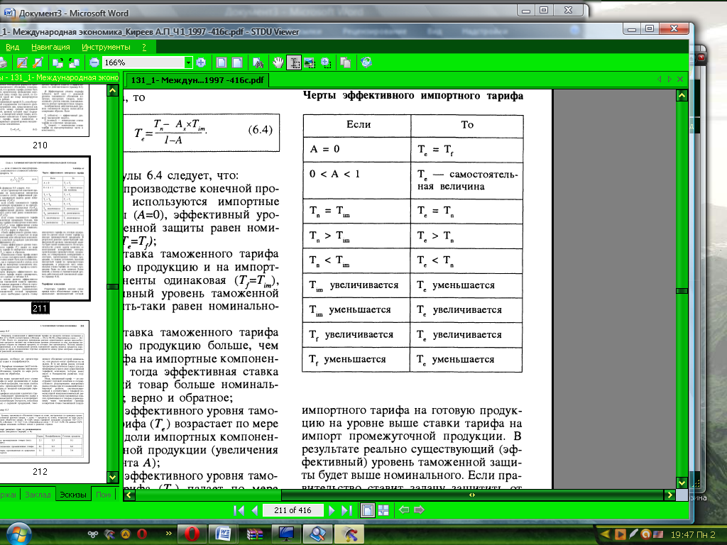Switch to Word in the taskbar

tap(223, 534)
